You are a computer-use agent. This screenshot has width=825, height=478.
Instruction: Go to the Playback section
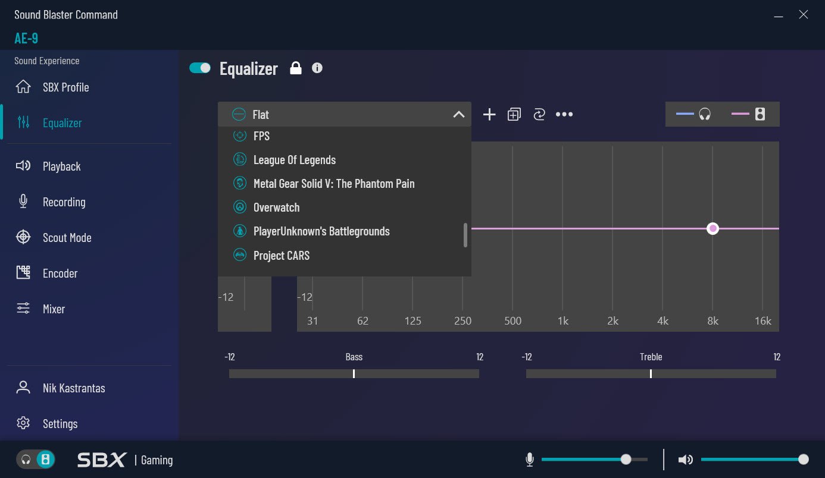point(61,166)
